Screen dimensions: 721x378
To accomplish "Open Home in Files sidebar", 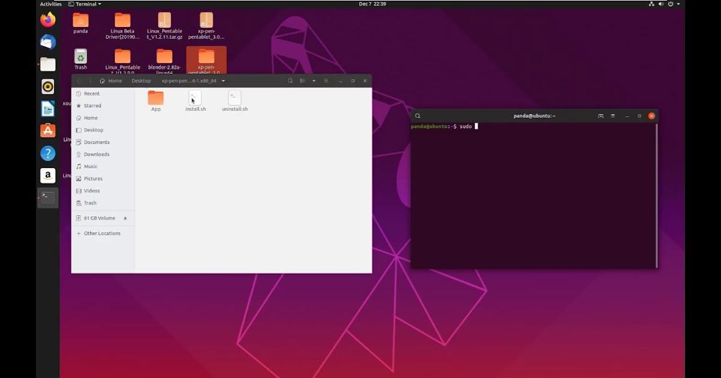I will (103, 118).
